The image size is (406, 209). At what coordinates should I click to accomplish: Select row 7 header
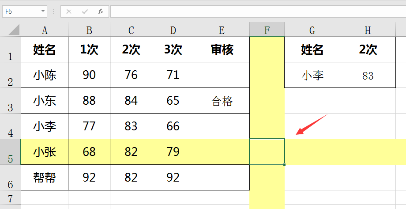tap(10, 198)
